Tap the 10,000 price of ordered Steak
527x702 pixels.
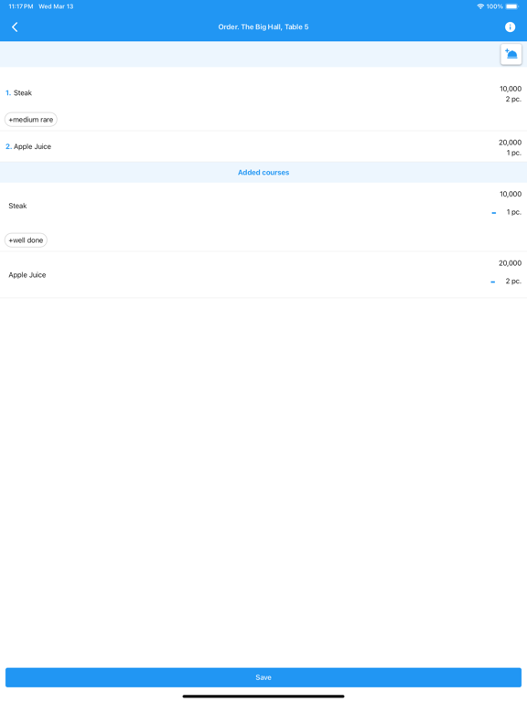click(x=511, y=89)
